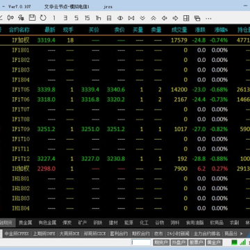This screenshot has height=250, width=250.
Task: Open the 软商品 category tab
Action: coord(217,223)
